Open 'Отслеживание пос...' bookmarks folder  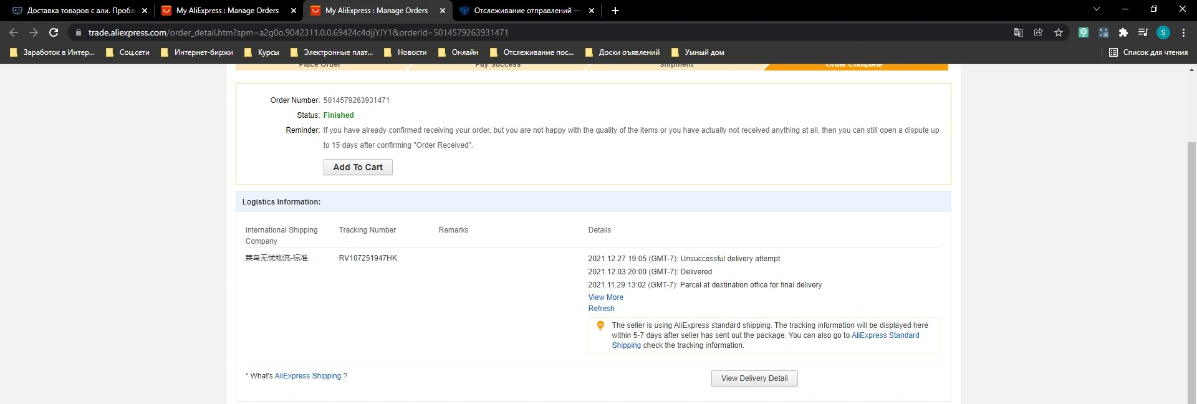[x=532, y=52]
